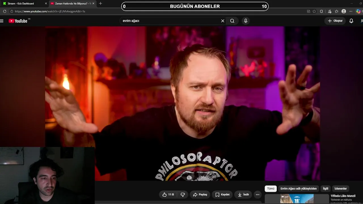Select the İlgili filter chip
Viewport: 363px width, 204px height.
tap(326, 188)
